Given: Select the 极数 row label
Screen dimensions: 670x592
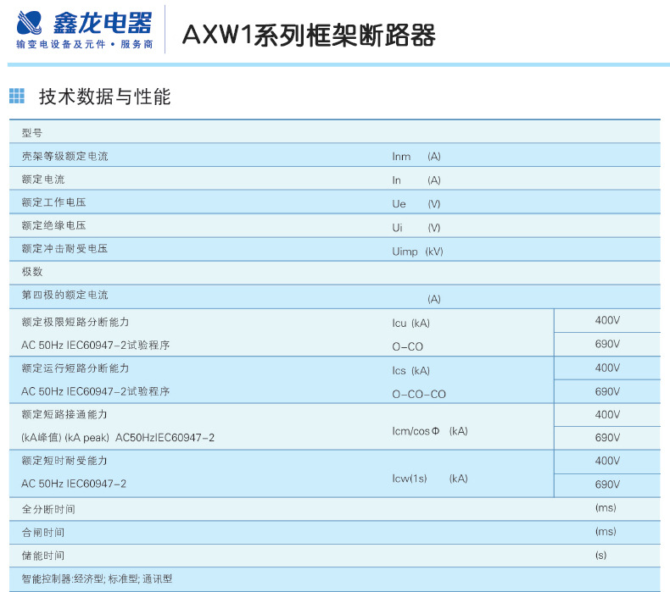Looking at the screenshot, I should pyautogui.click(x=32, y=273).
